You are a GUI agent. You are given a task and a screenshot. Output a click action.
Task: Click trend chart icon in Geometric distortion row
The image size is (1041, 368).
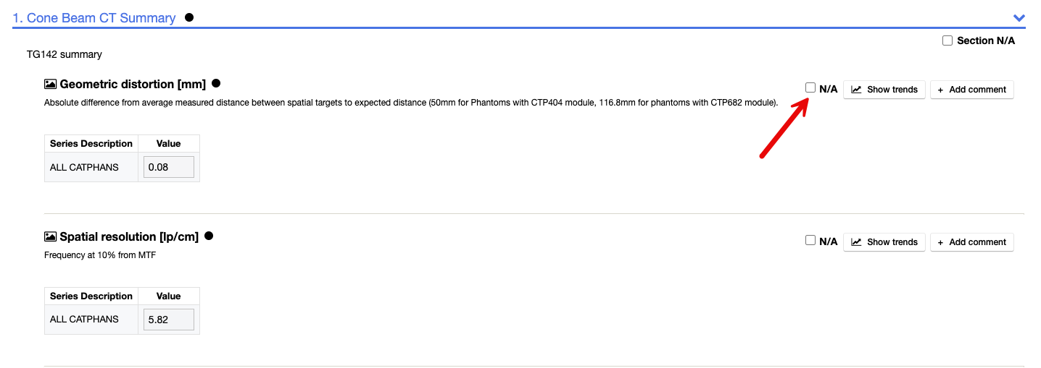point(856,90)
